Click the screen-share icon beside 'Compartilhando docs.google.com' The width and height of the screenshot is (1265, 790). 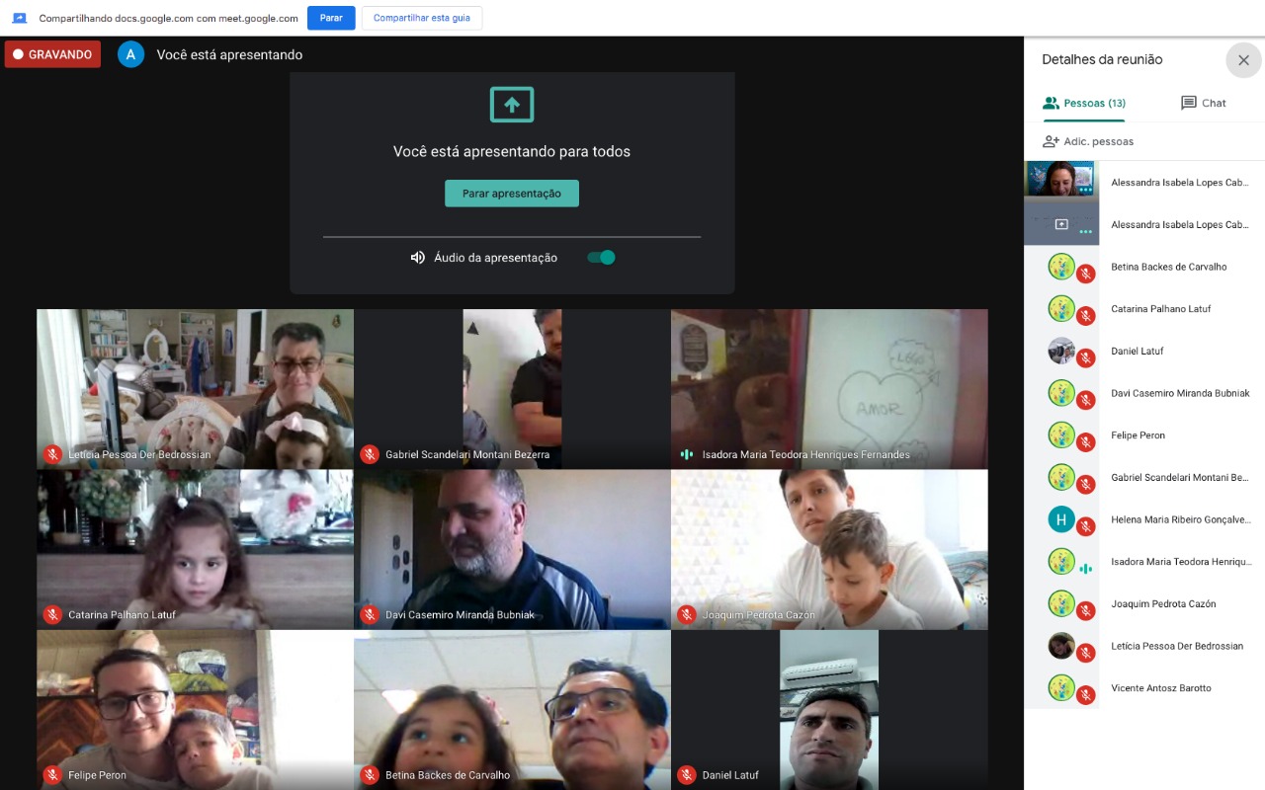[20, 18]
